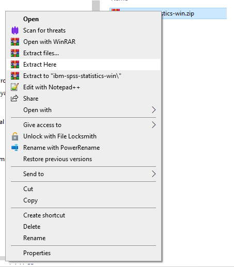Screen dimensions: 234x267
Task: Click the WinRAR icon beside Extract to "ibm-spss-statistics-win\"
Action: [x=15, y=76]
